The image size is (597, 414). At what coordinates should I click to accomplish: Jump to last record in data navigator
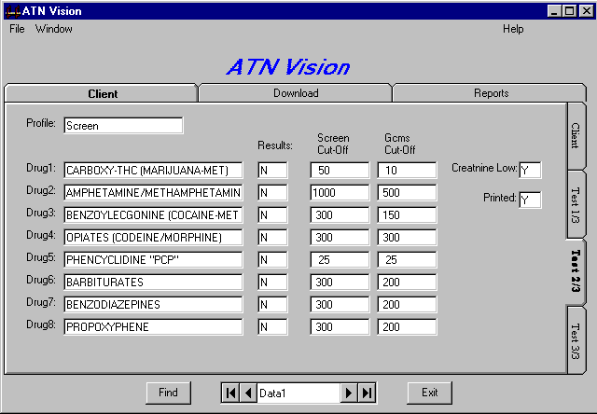coord(367,393)
